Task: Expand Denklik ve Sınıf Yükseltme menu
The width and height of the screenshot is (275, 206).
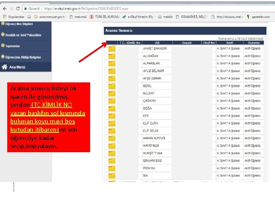Action: click(26, 35)
